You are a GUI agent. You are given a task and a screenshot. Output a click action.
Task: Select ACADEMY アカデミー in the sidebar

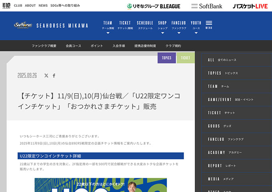coord(237,152)
